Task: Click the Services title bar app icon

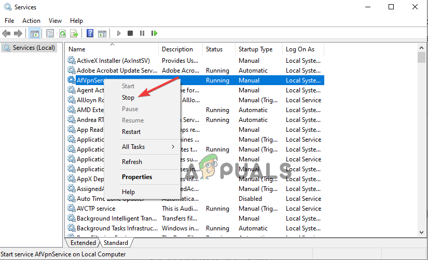Action: coord(8,7)
